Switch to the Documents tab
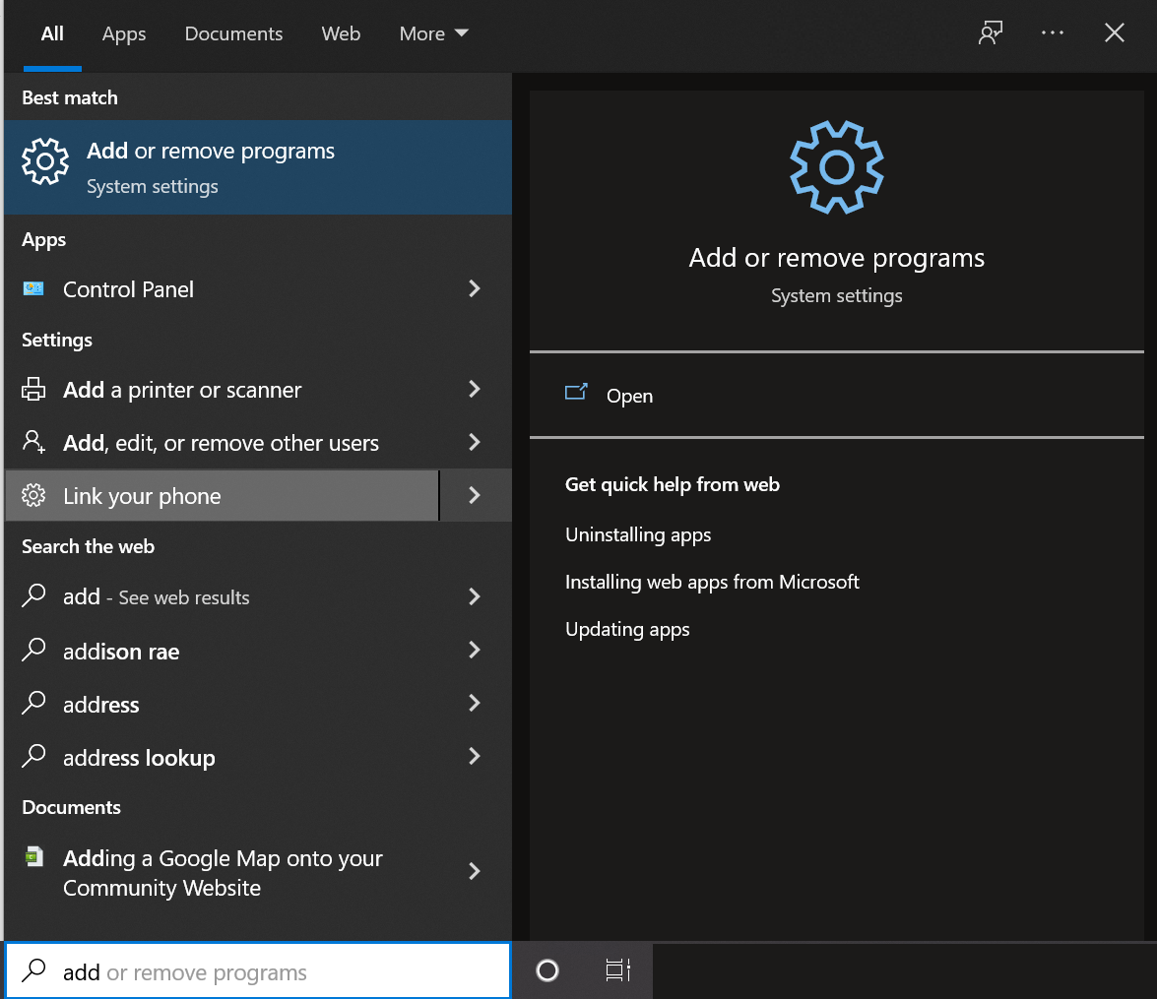 coord(233,33)
